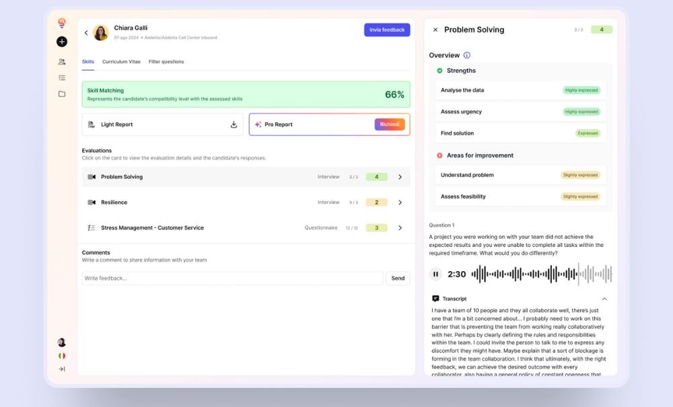Click the Richiedi button for Pro Report

point(390,124)
